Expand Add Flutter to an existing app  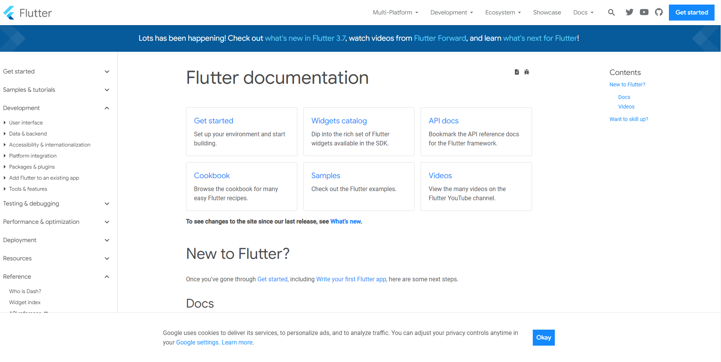click(x=41, y=178)
